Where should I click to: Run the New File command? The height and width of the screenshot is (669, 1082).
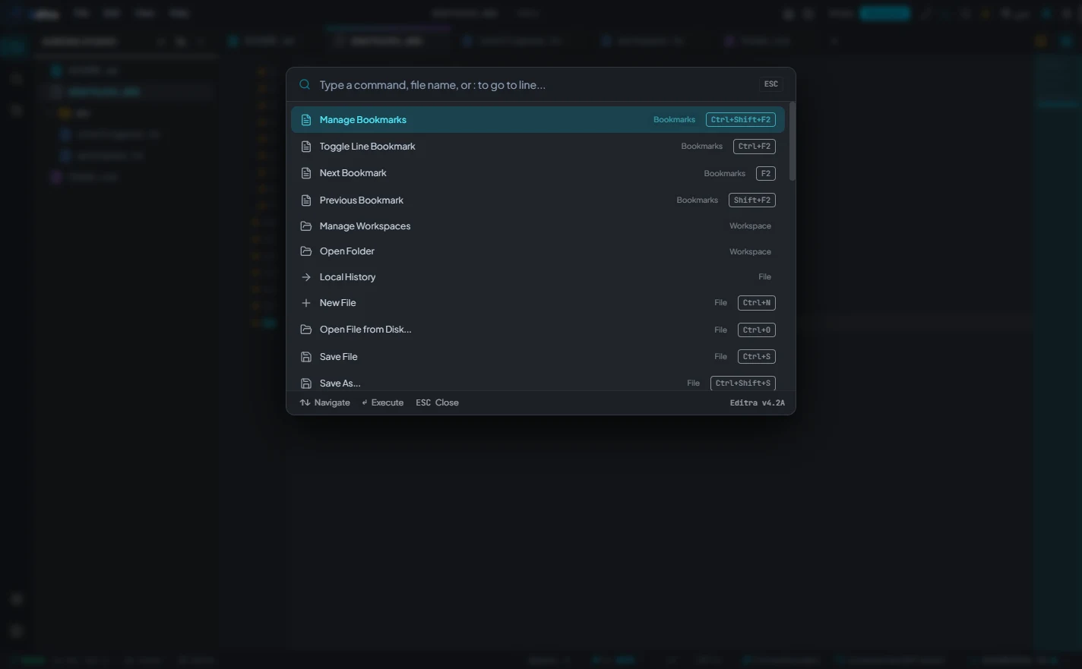(x=538, y=303)
